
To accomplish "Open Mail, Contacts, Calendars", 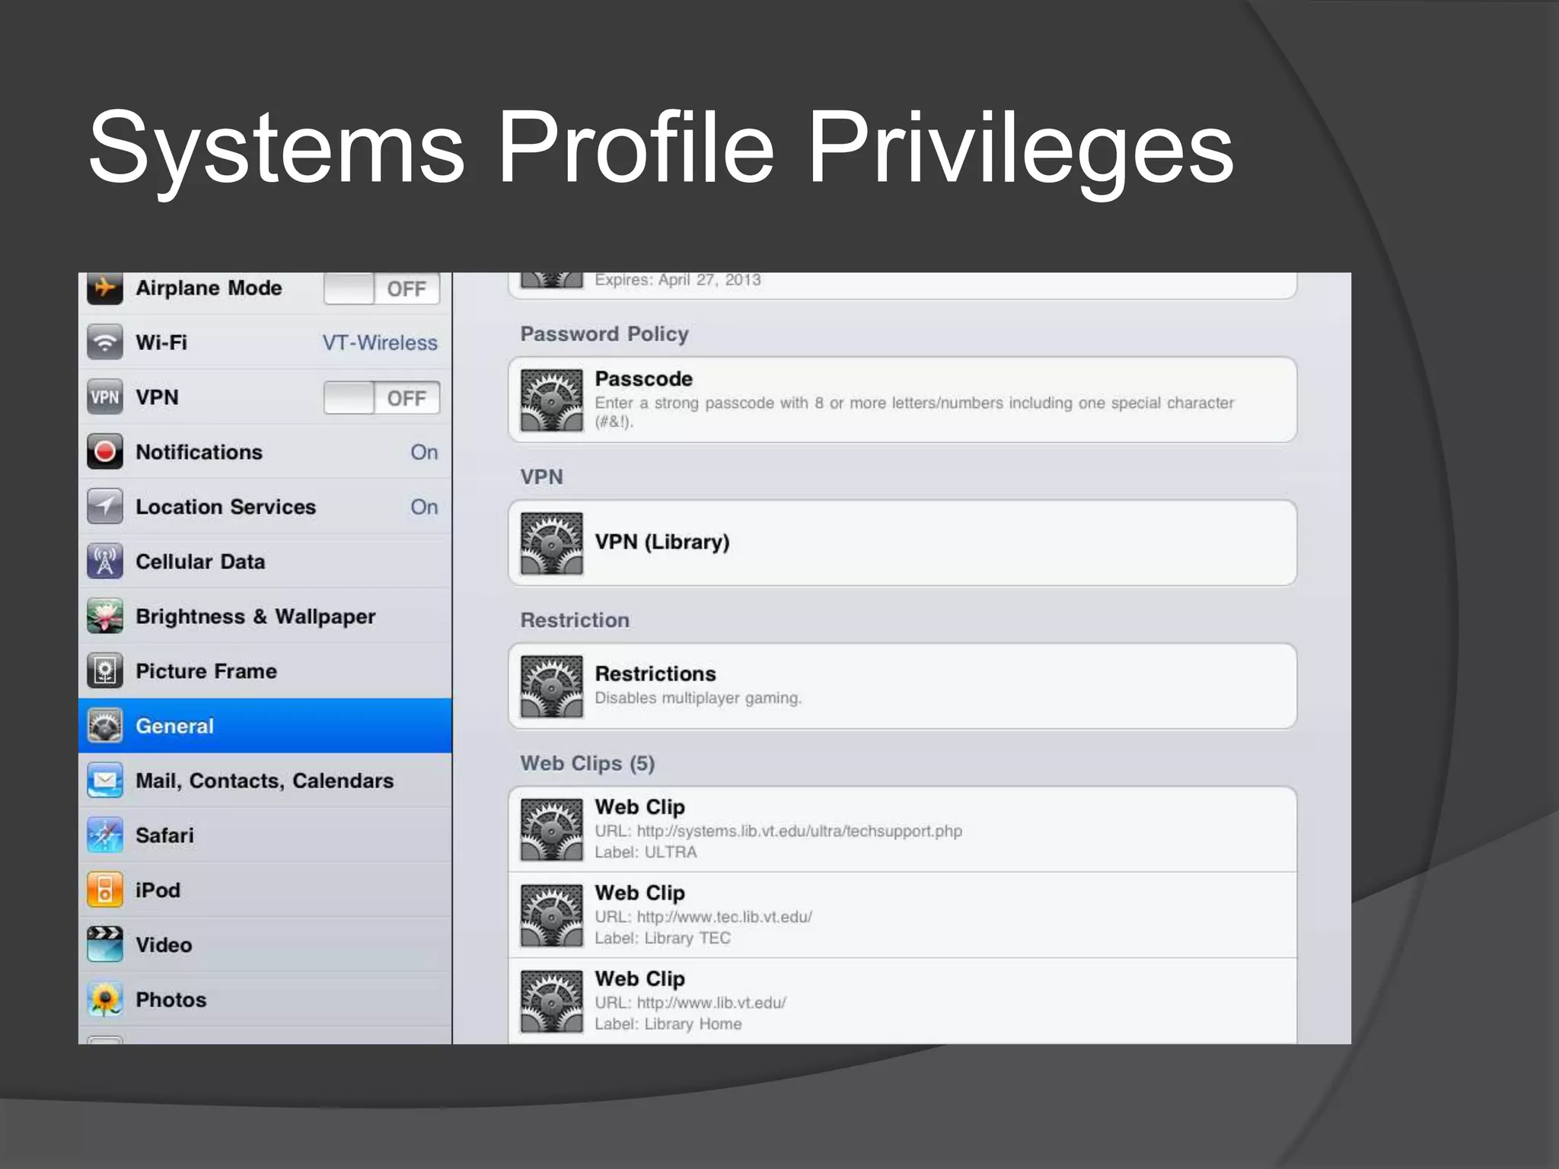I will 265,781.
